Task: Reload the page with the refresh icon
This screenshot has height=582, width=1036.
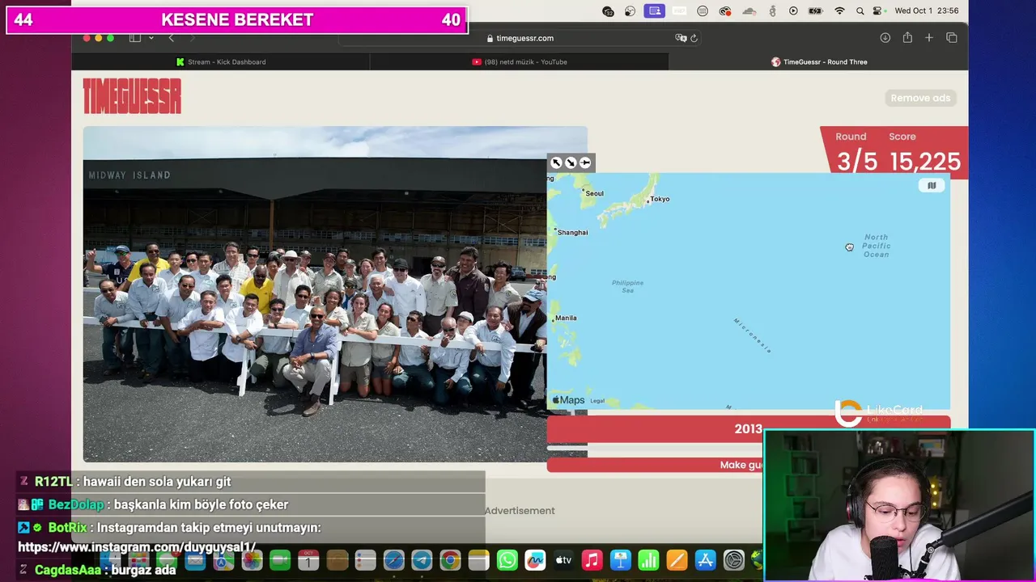Action: click(694, 38)
